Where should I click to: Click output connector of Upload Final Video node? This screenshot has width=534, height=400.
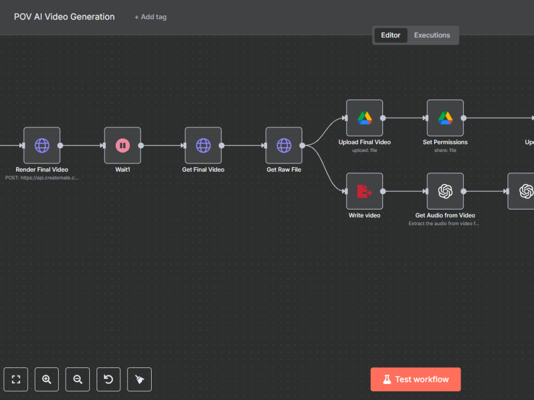pyautogui.click(x=383, y=118)
